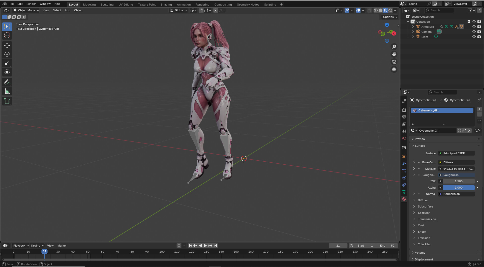Open the Modifiers wrench properties tab
The width and height of the screenshot is (484, 267).
(x=404, y=164)
